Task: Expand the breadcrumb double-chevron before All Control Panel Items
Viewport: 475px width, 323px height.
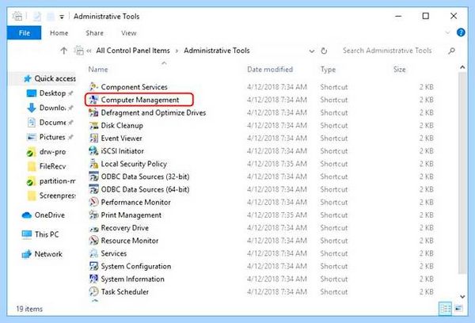Action: coord(89,51)
